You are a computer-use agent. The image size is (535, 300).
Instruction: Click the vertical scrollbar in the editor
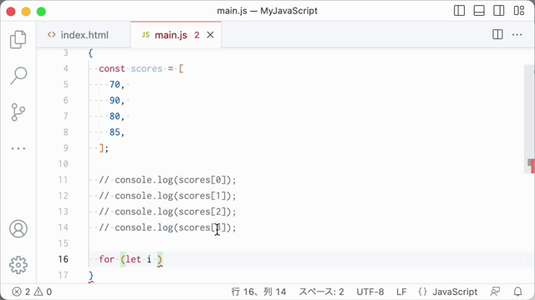click(529, 119)
